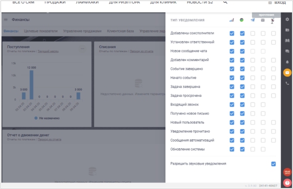Viewport: 293px width, 189px height.
Task: Enable Telegram checkbox for Входящий звонок
Action: pos(252,105)
